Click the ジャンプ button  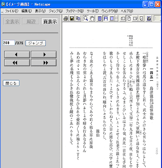click(35, 43)
